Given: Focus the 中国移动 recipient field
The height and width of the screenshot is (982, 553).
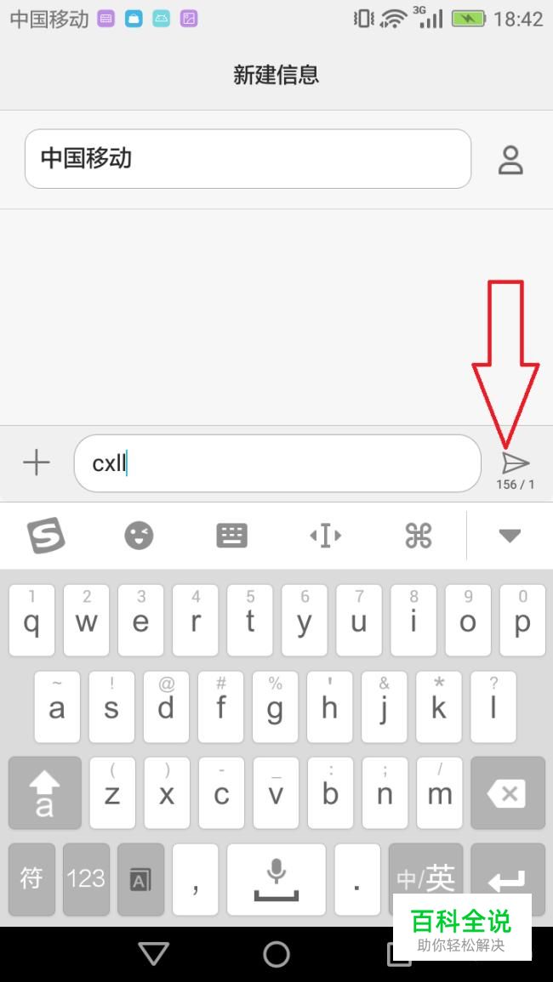Looking at the screenshot, I should coord(248,158).
